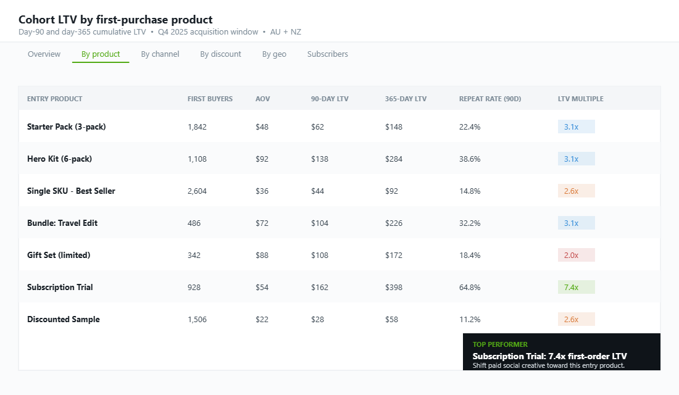
Task: Sort by First Buyers column header
Action: 210,99
